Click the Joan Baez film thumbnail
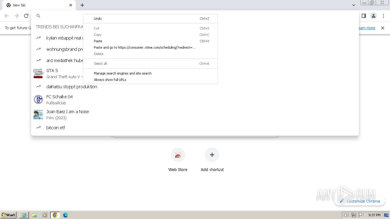The height and width of the screenshot is (219, 390). coord(38,115)
